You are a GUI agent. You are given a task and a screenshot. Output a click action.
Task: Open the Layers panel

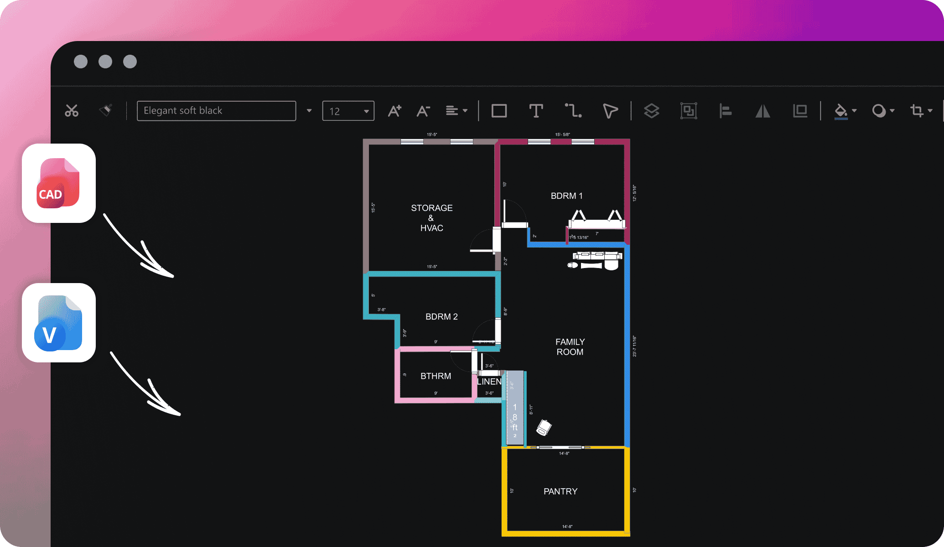649,110
